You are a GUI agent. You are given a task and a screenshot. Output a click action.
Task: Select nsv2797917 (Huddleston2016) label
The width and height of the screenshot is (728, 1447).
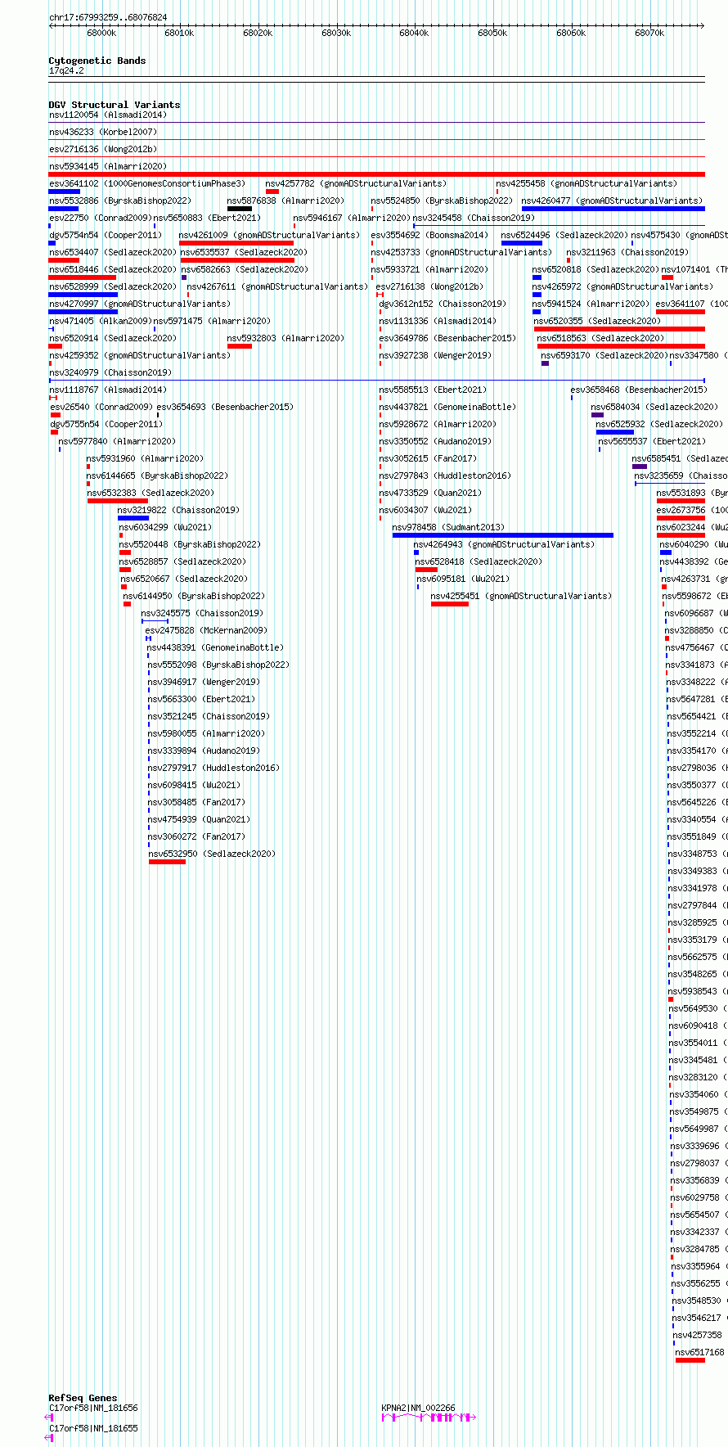pos(213,769)
